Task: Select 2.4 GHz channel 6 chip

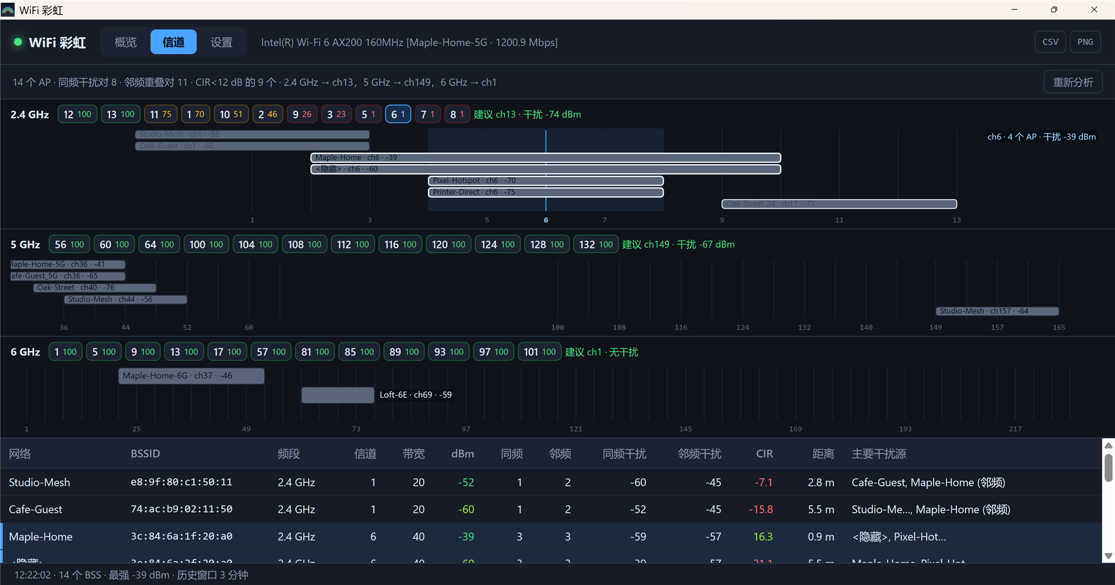Action: [x=398, y=114]
